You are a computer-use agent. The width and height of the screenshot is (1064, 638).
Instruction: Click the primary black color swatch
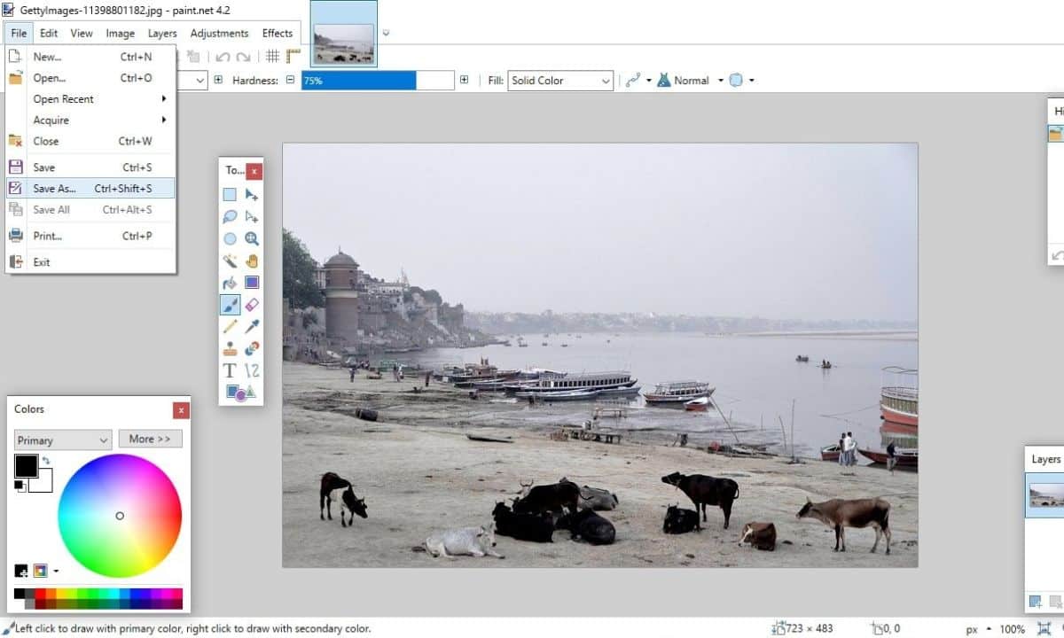coord(26,466)
